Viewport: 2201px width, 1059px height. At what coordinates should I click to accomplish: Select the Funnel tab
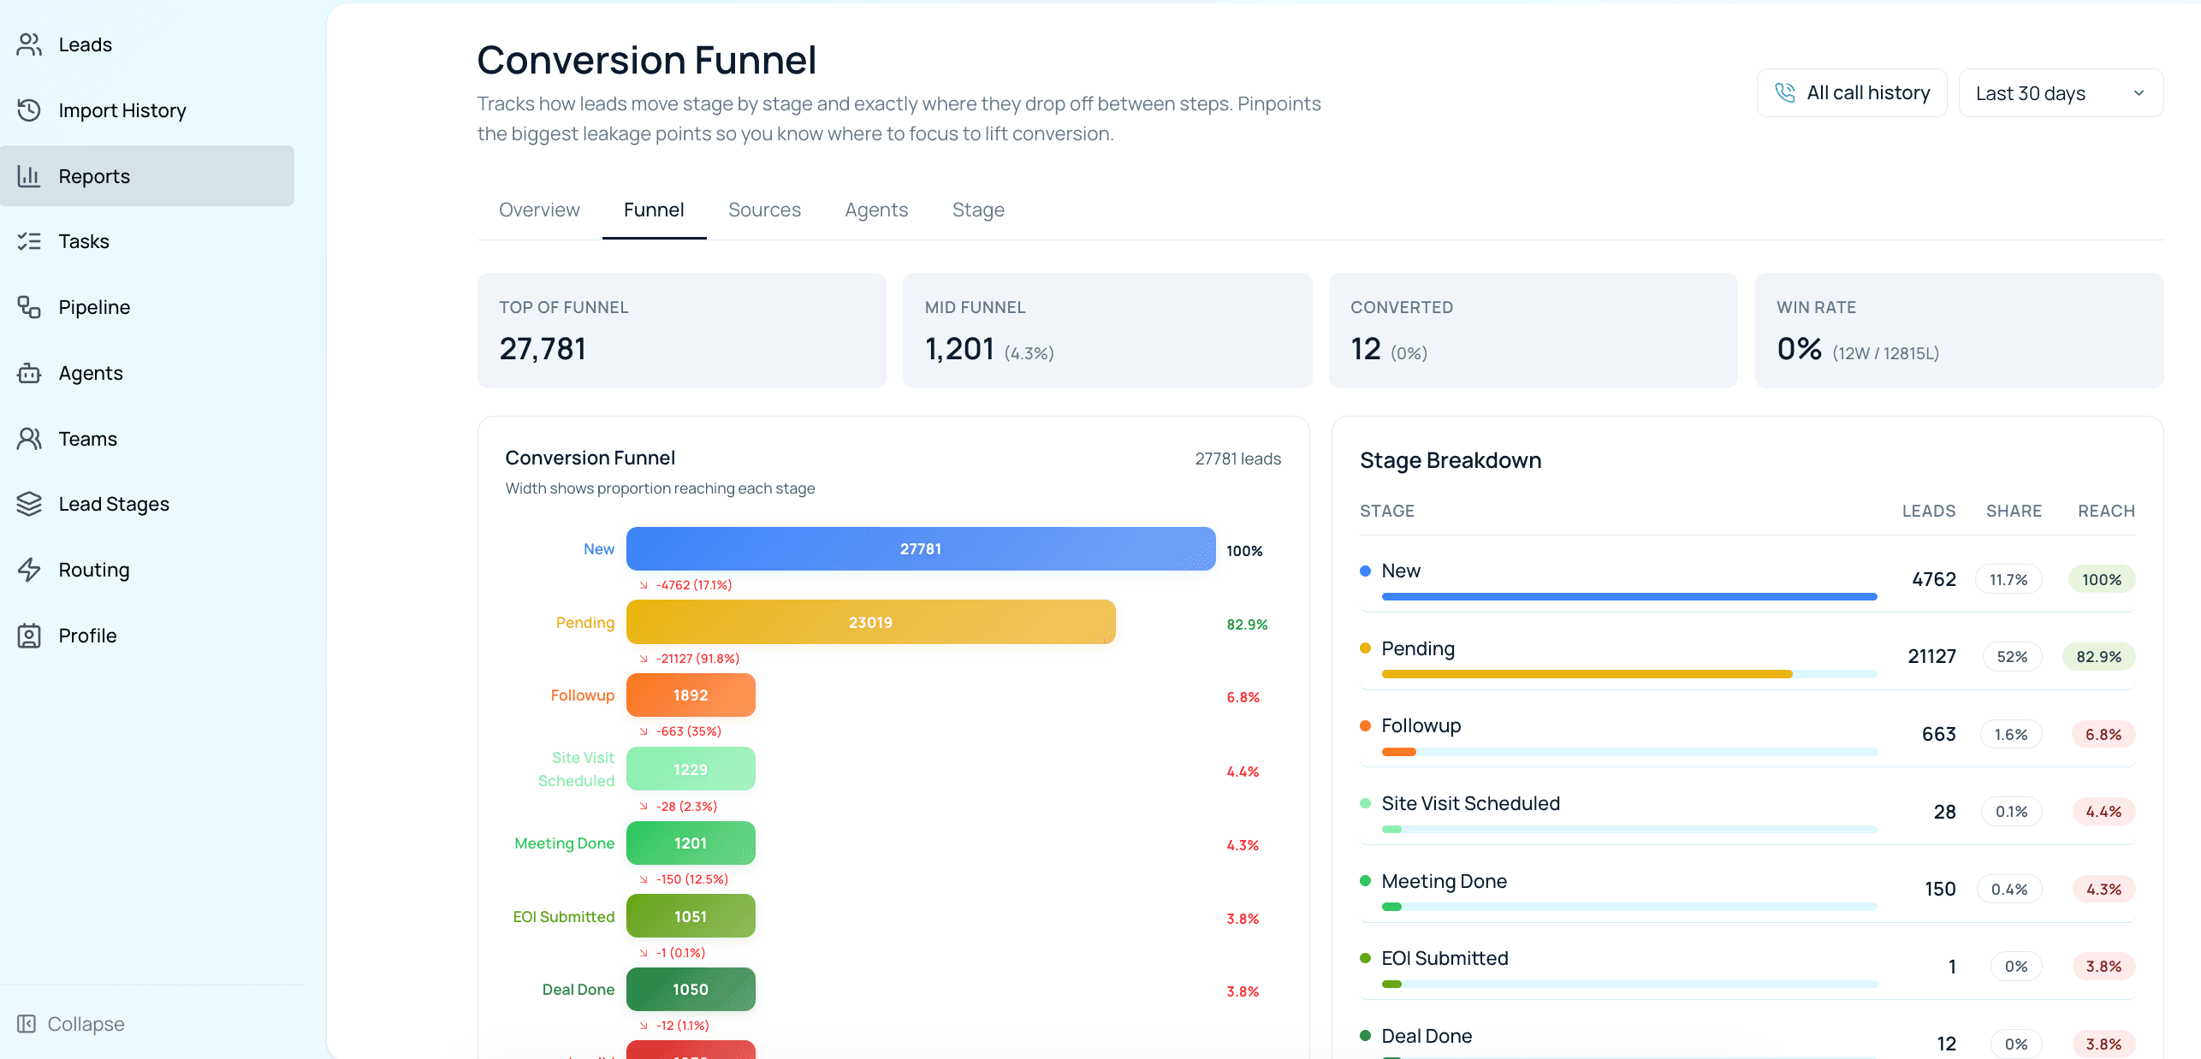pyautogui.click(x=654, y=210)
